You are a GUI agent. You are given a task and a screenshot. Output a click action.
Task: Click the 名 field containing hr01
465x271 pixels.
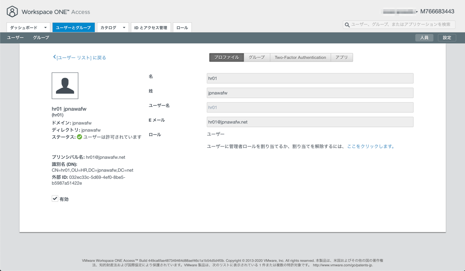(x=310, y=78)
